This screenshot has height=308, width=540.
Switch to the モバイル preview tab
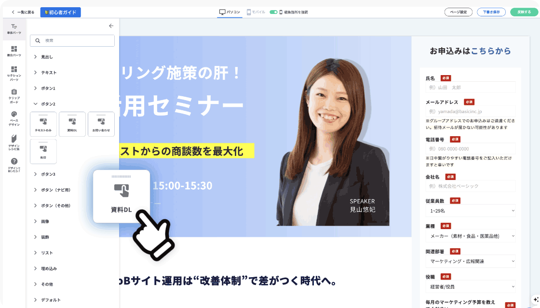(x=256, y=12)
